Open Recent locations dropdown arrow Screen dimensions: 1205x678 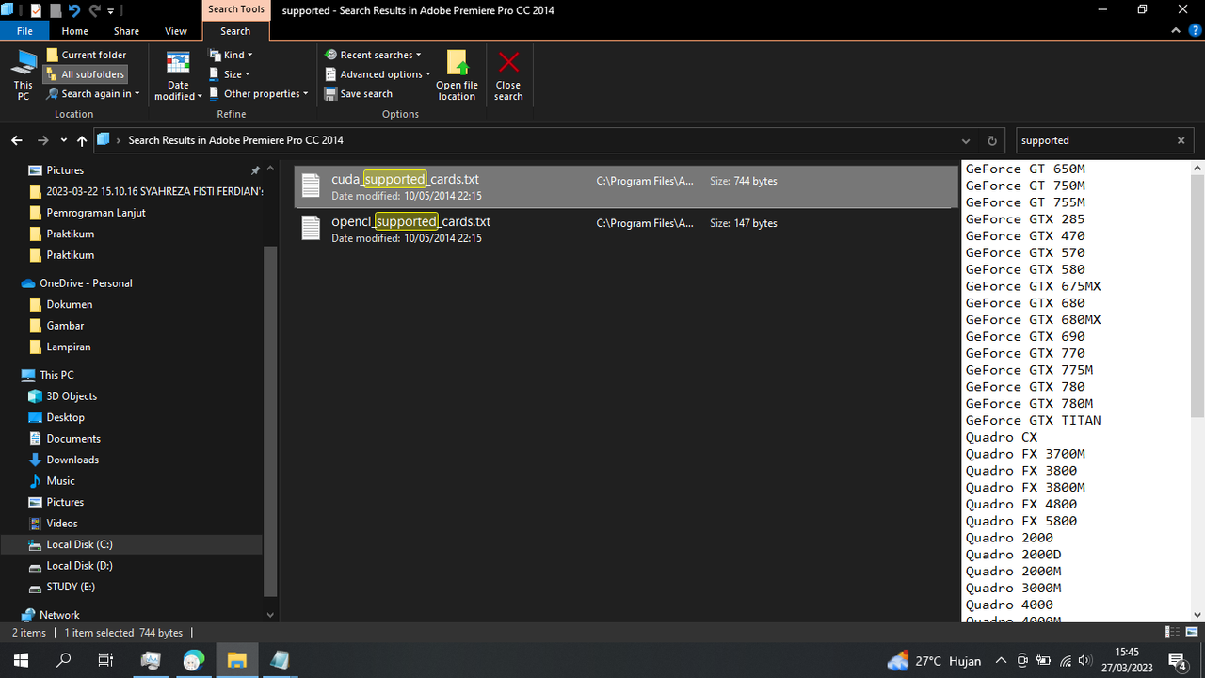point(63,140)
